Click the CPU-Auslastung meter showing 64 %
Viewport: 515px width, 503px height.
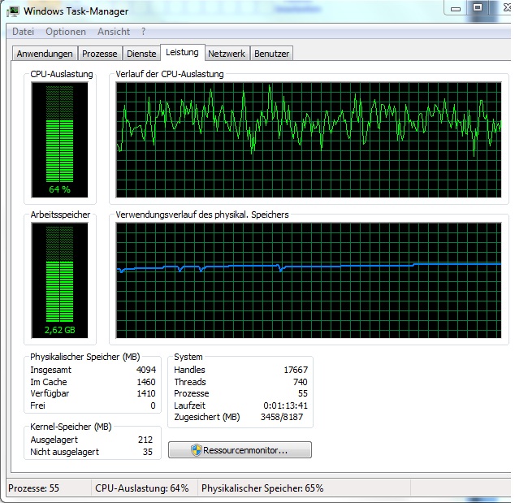click(60, 140)
